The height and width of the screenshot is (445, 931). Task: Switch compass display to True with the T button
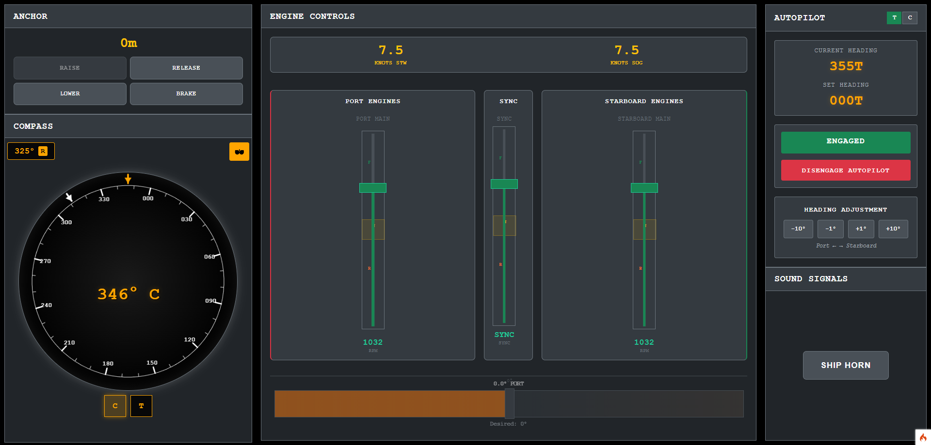[141, 406]
